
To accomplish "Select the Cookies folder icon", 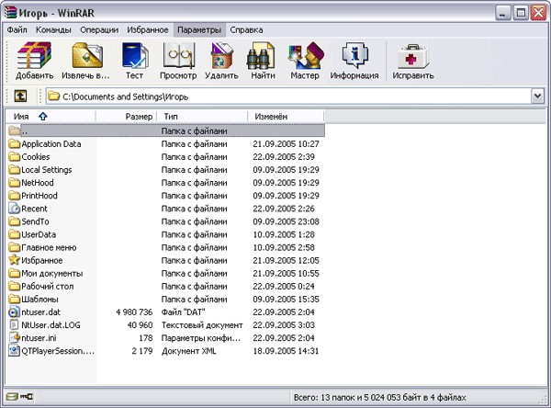I will click(x=15, y=156).
